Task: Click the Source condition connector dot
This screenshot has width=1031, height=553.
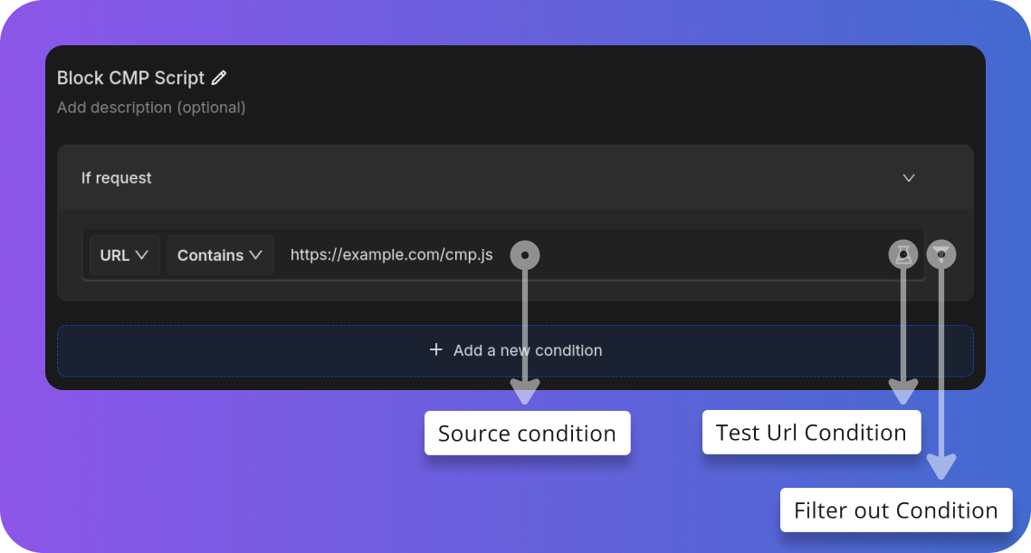Action: point(526,254)
